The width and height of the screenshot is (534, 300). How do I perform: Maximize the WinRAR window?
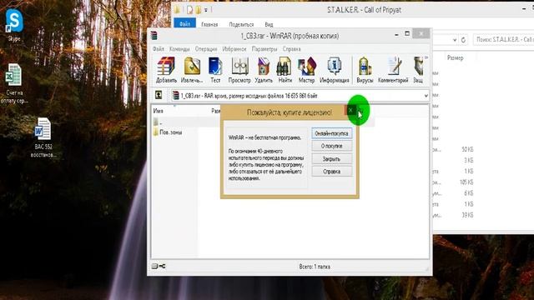[407, 33]
